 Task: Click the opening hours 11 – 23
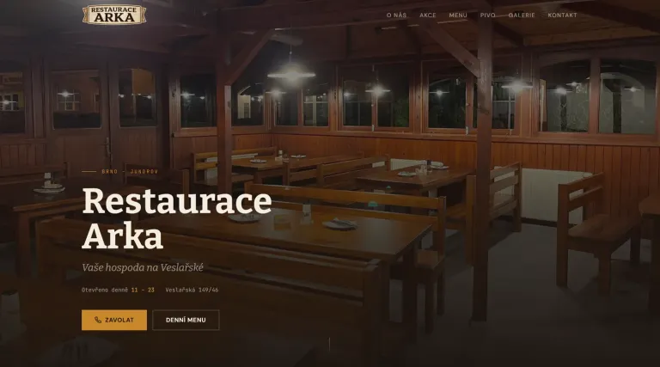143,290
